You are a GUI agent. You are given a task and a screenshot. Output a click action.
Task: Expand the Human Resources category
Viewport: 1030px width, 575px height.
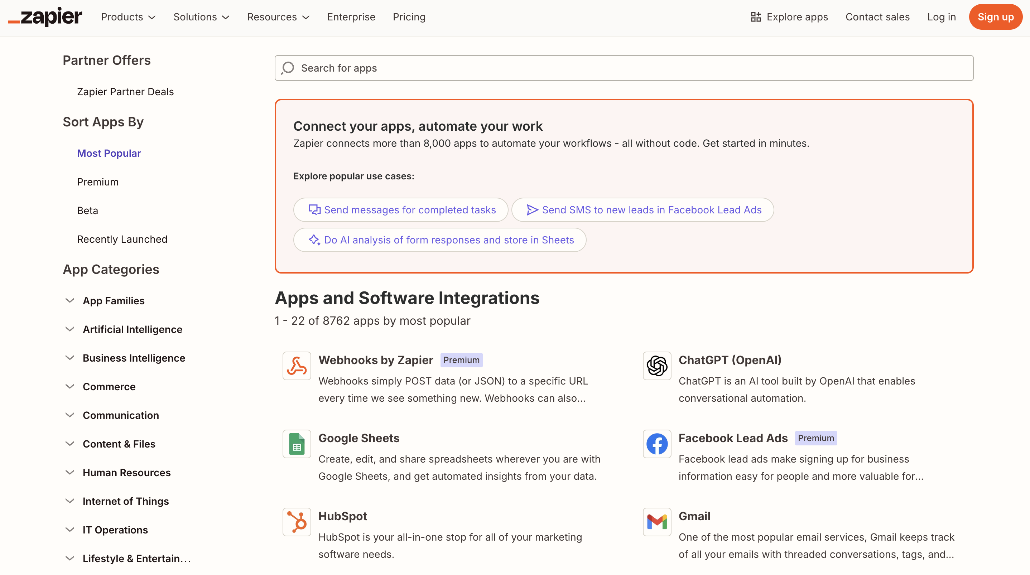coord(69,472)
